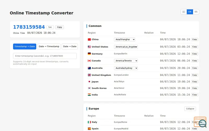Copy the China time value
The height and width of the screenshot is (131, 209).
(x=195, y=40)
